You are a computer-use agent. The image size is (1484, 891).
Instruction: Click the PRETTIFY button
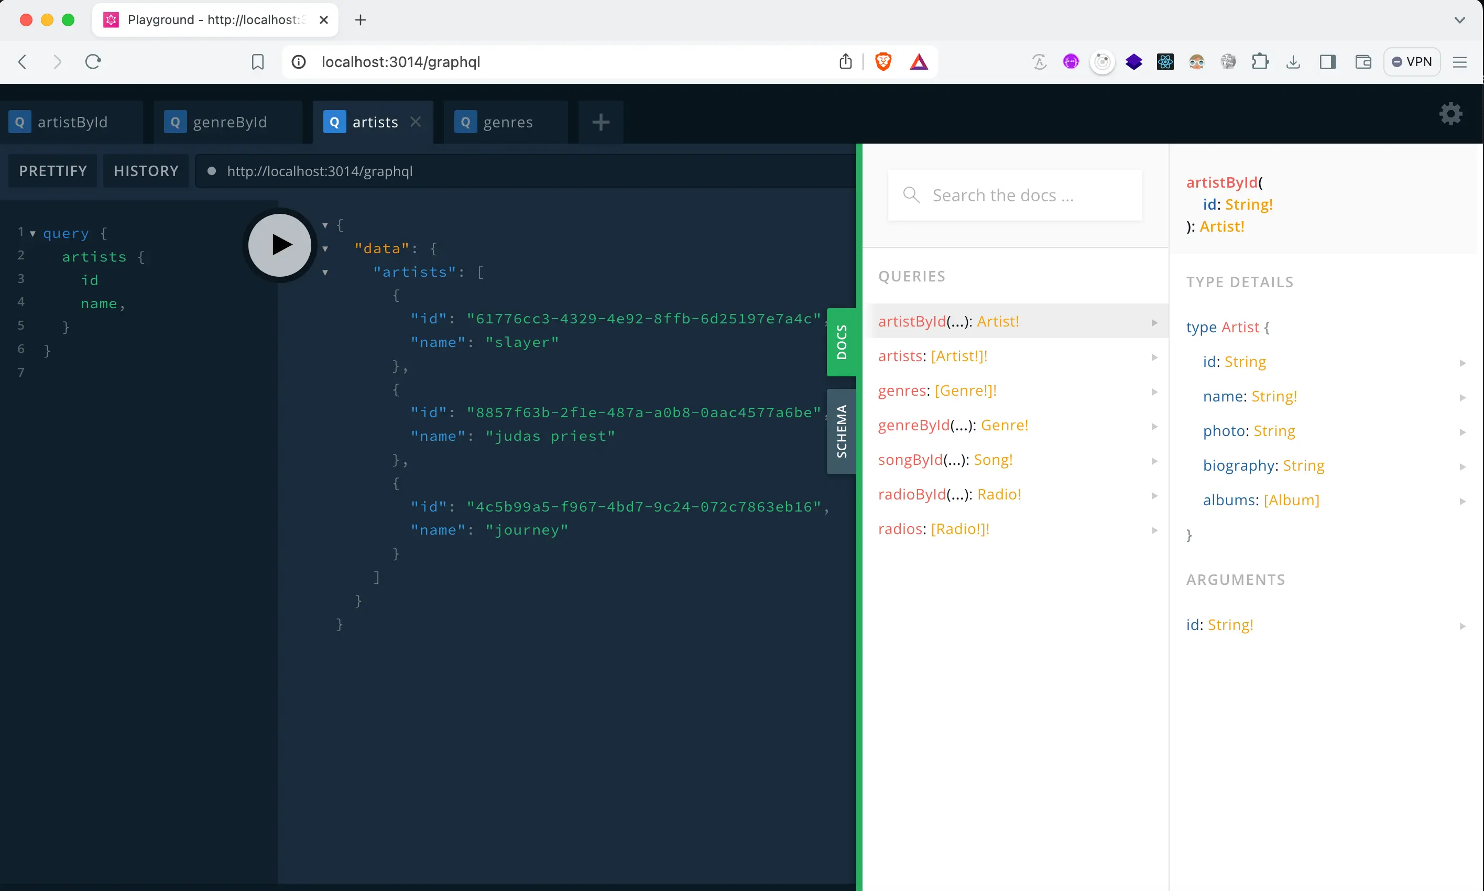52,170
